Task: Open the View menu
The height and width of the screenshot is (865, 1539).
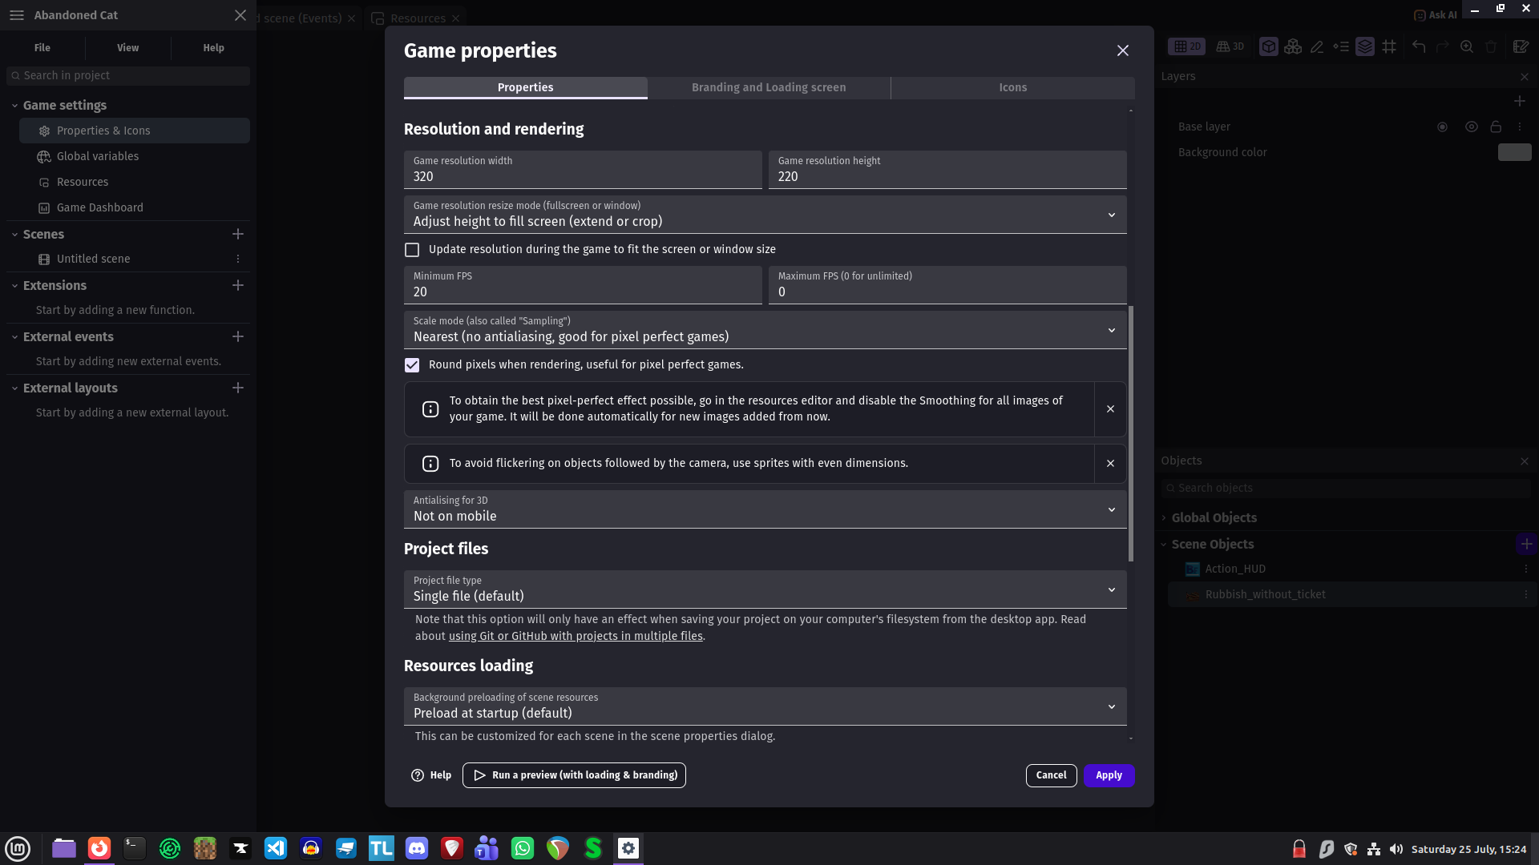Action: click(x=128, y=48)
